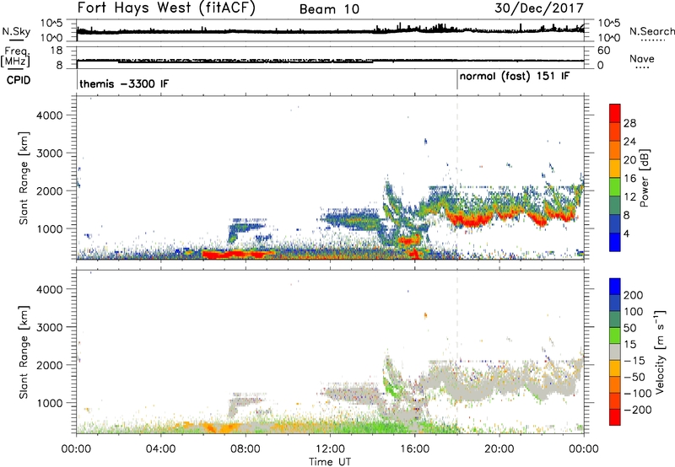675x467 pixels.
Task: Click the '16:00' time axis tick
Action: point(414,449)
